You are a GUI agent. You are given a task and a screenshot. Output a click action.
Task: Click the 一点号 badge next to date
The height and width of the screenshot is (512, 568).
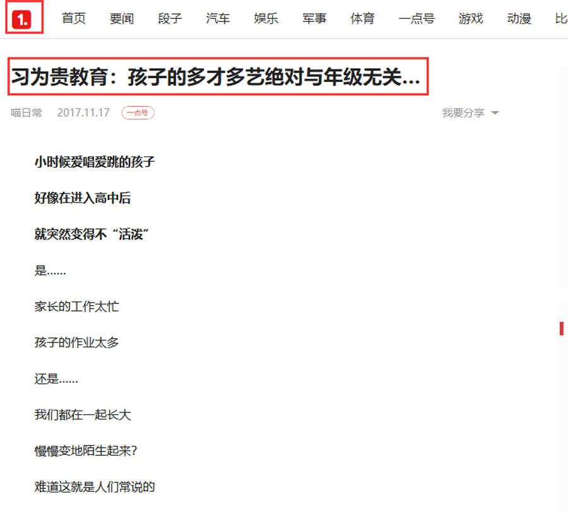138,113
